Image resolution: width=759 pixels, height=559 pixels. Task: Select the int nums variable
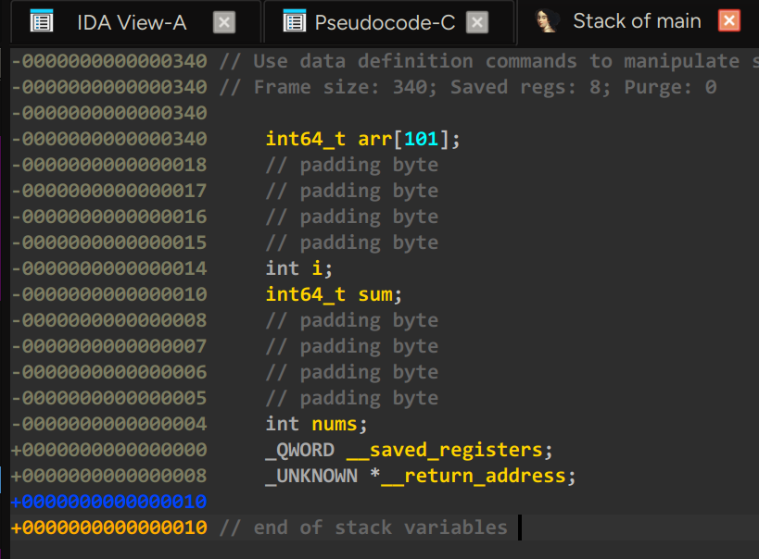(x=314, y=423)
